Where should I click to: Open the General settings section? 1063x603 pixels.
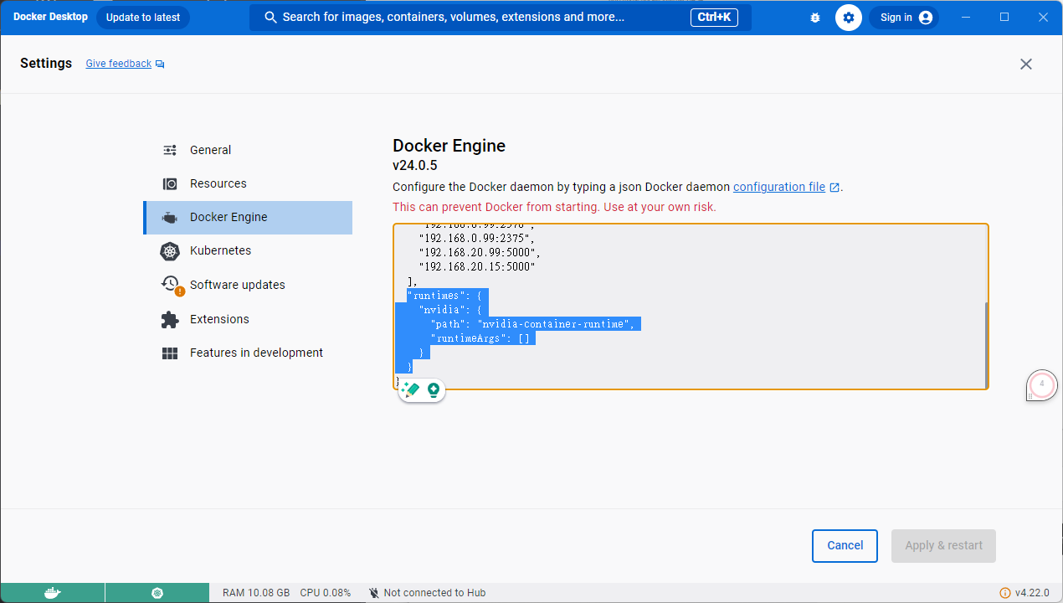pos(210,150)
